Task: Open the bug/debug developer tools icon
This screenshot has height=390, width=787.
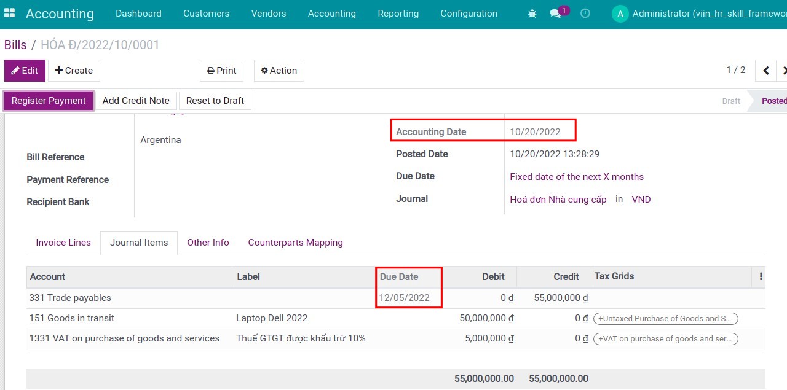Action: 531,13
